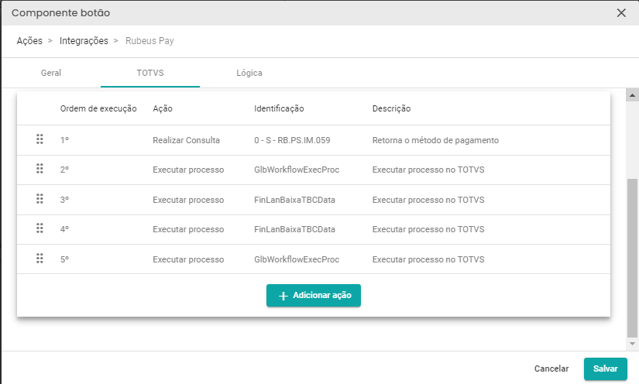The image size is (639, 384).
Task: Click scrollbar down arrow
Action: (x=632, y=344)
